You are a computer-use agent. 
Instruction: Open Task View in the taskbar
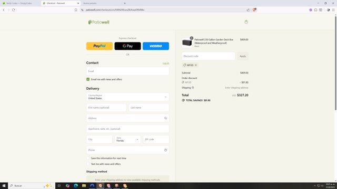tap(59, 185)
